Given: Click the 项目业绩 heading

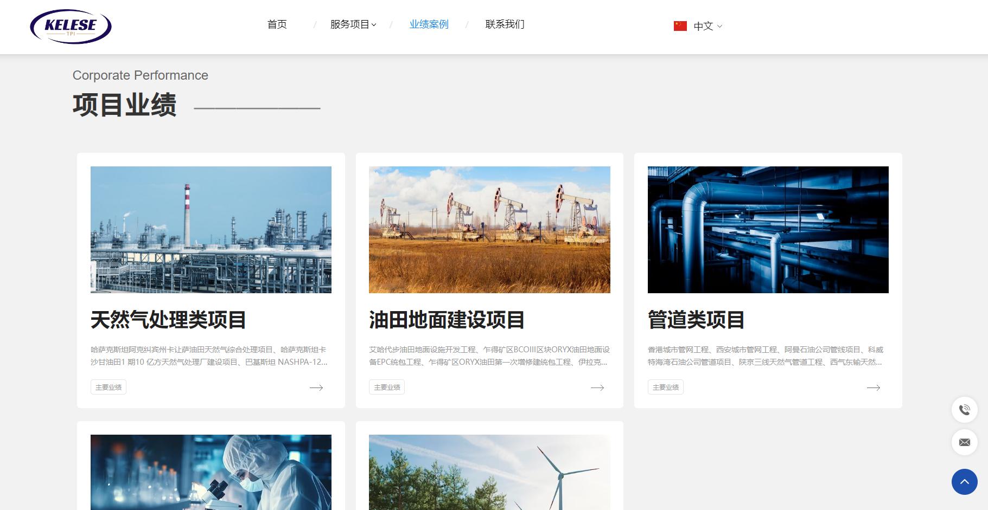Looking at the screenshot, I should (125, 105).
